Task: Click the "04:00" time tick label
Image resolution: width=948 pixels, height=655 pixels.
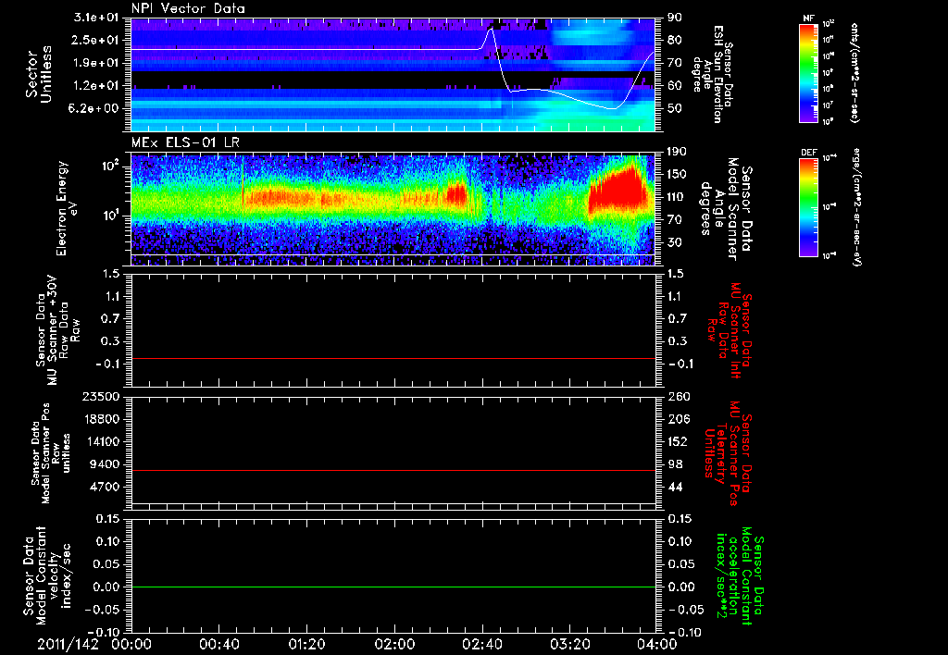Action: click(656, 644)
